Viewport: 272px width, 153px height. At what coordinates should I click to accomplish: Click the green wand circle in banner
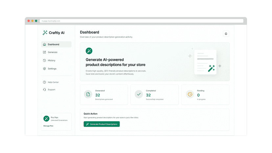pyautogui.click(x=89, y=51)
